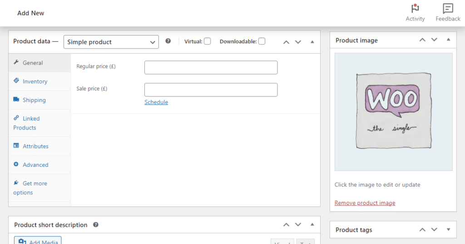Move Product tags panel down
This screenshot has width=465, height=244.
click(434, 229)
